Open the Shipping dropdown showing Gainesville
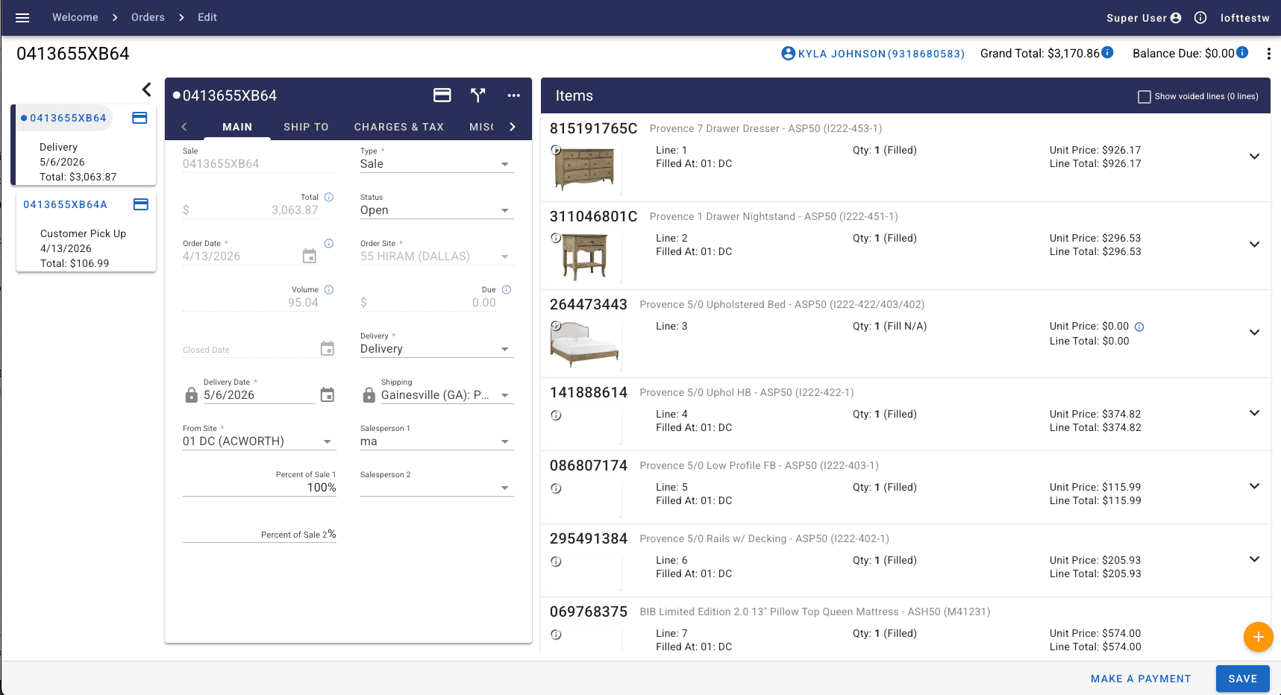 click(446, 395)
